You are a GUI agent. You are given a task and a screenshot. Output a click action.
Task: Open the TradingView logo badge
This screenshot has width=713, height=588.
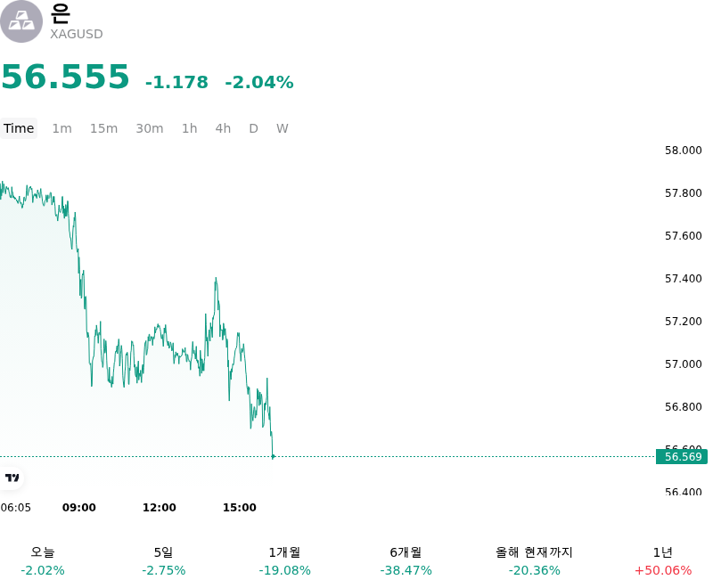coord(12,478)
